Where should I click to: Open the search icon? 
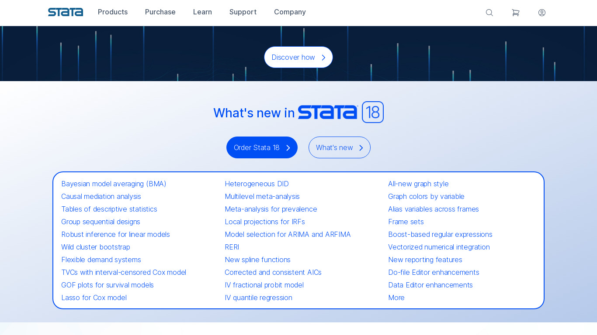[489, 13]
